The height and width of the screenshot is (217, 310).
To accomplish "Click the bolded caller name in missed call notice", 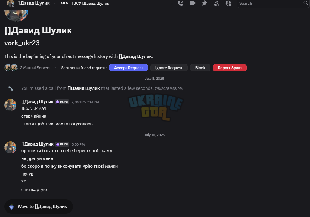I will pyautogui.click(x=84, y=88).
